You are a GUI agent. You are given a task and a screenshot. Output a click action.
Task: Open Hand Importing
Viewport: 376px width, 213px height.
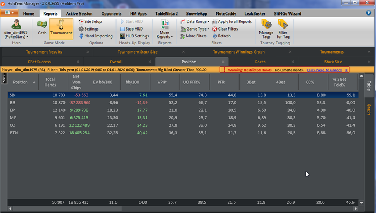point(96,36)
